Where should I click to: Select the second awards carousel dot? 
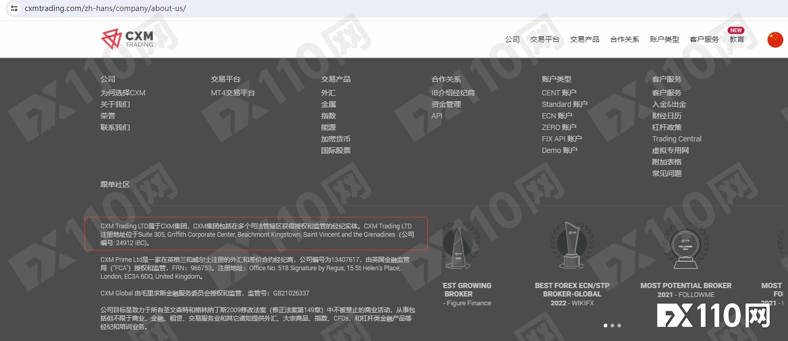pos(612,325)
